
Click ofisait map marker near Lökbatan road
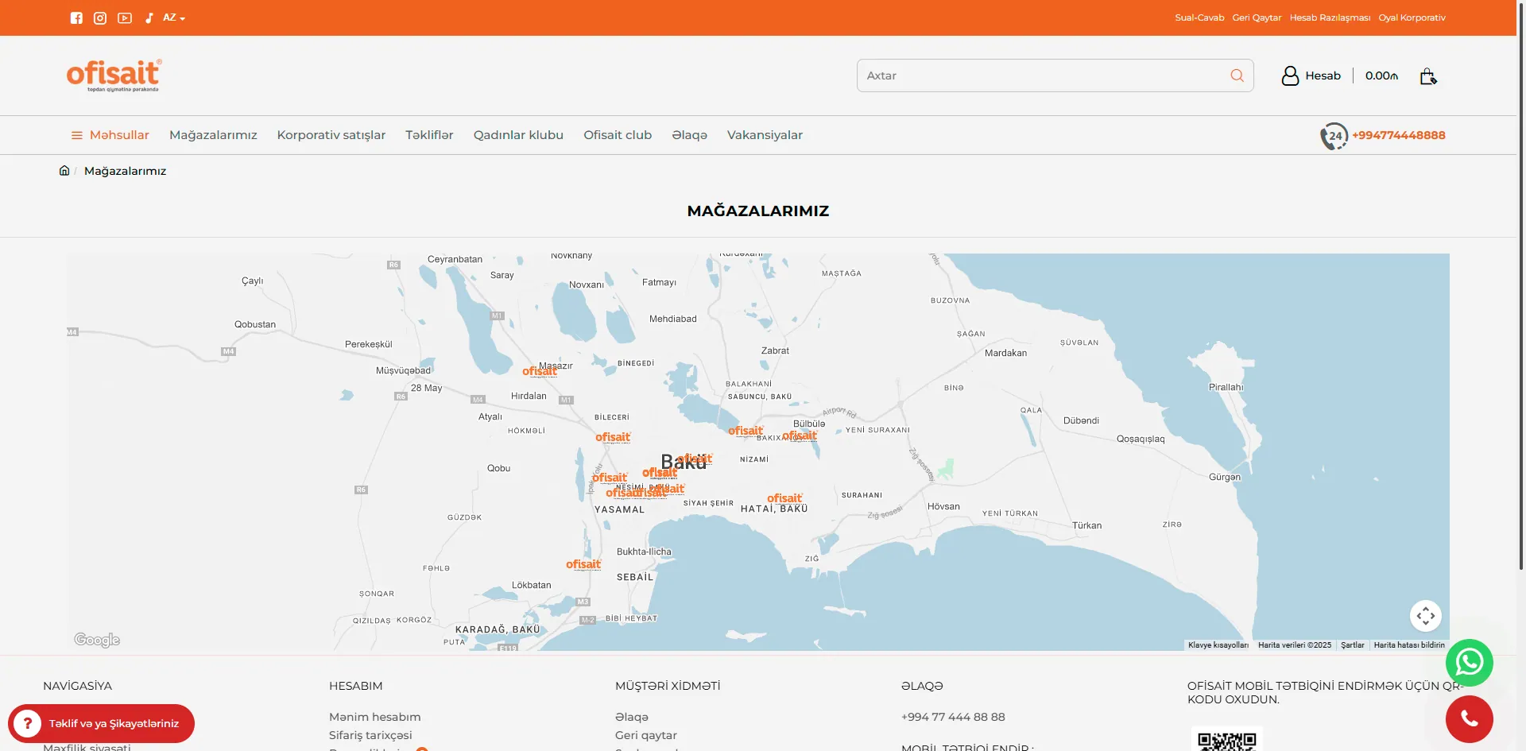[583, 564]
